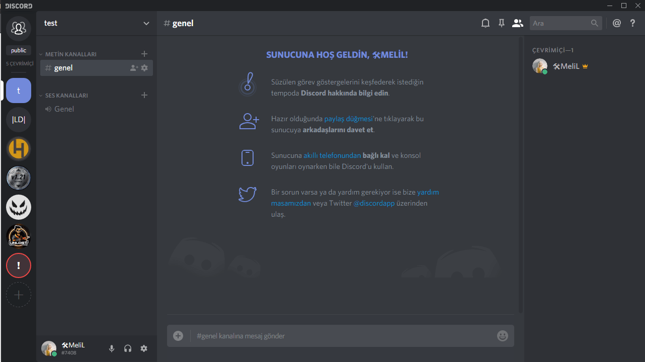Image resolution: width=645 pixels, height=362 pixels.
Task: Click the MeliL user panel avatar
Action: click(49, 348)
